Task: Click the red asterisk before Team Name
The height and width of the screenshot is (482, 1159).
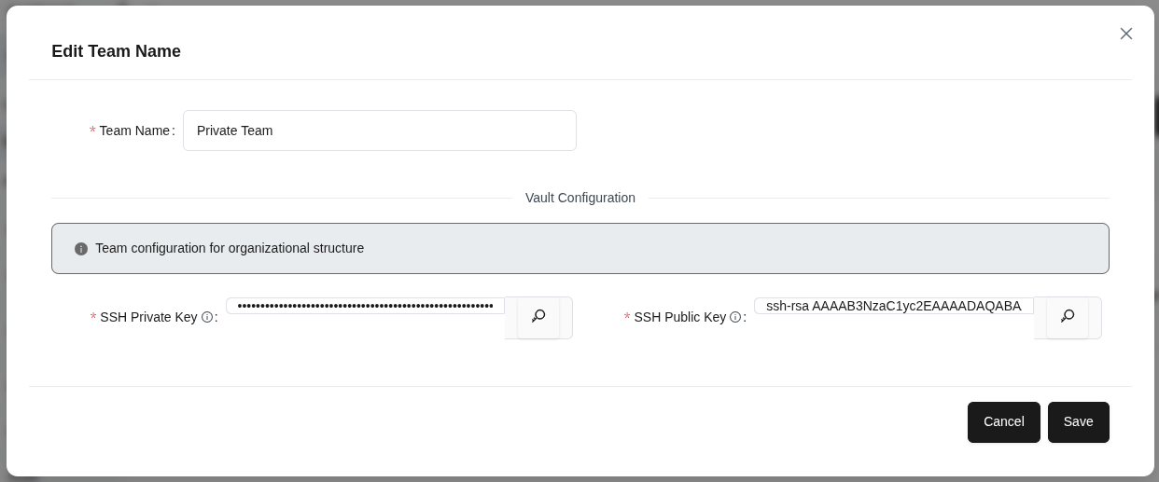Action: [92, 131]
